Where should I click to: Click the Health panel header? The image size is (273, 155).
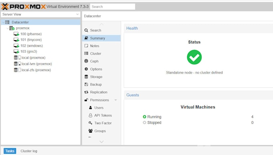point(198,29)
